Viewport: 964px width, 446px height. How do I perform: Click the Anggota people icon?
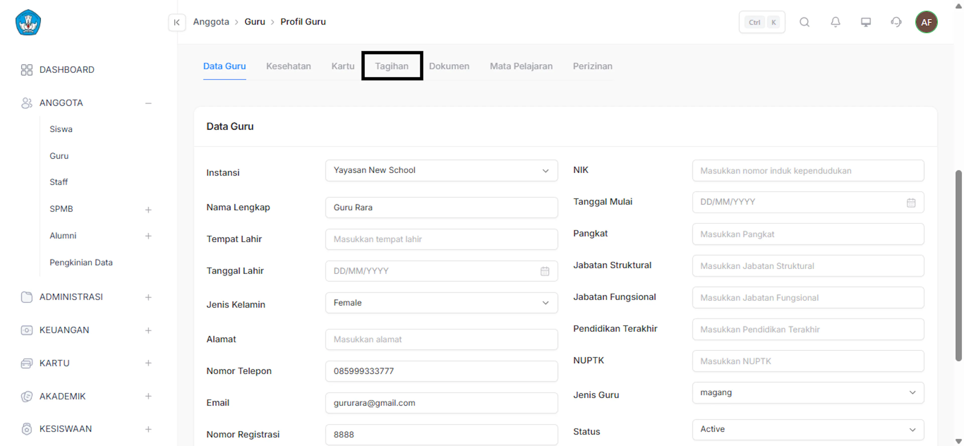(x=27, y=103)
